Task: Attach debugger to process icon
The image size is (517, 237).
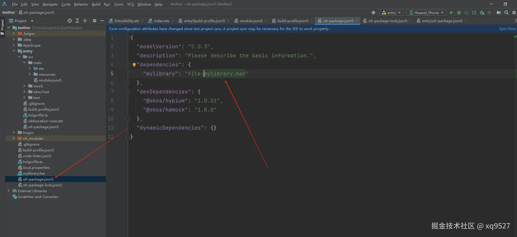Action: [482, 13]
